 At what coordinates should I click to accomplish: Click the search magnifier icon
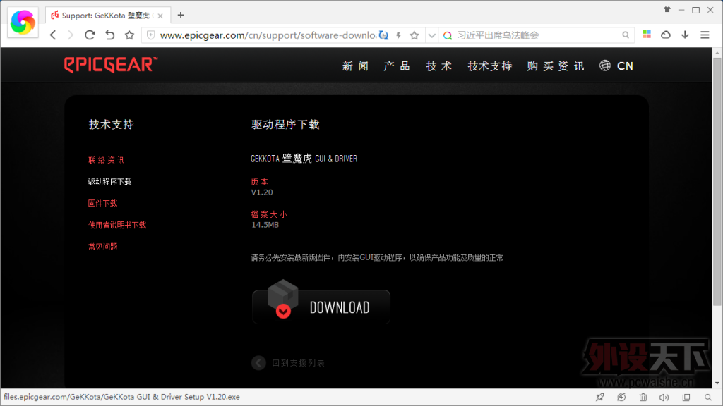pyautogui.click(x=626, y=35)
